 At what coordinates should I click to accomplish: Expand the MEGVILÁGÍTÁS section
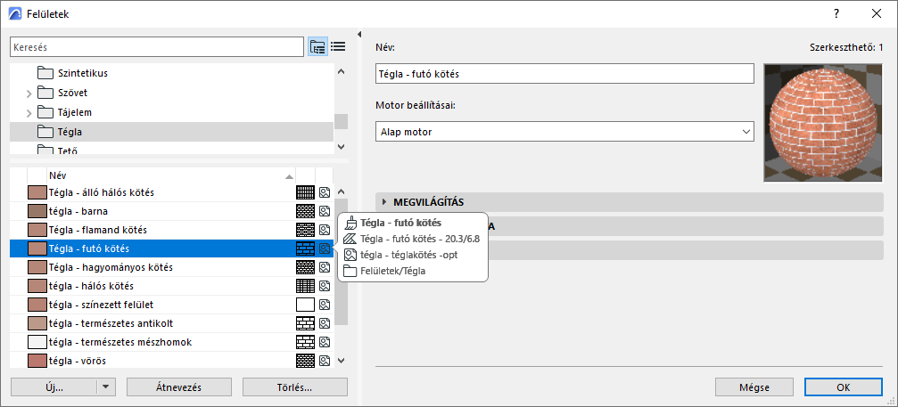click(384, 201)
